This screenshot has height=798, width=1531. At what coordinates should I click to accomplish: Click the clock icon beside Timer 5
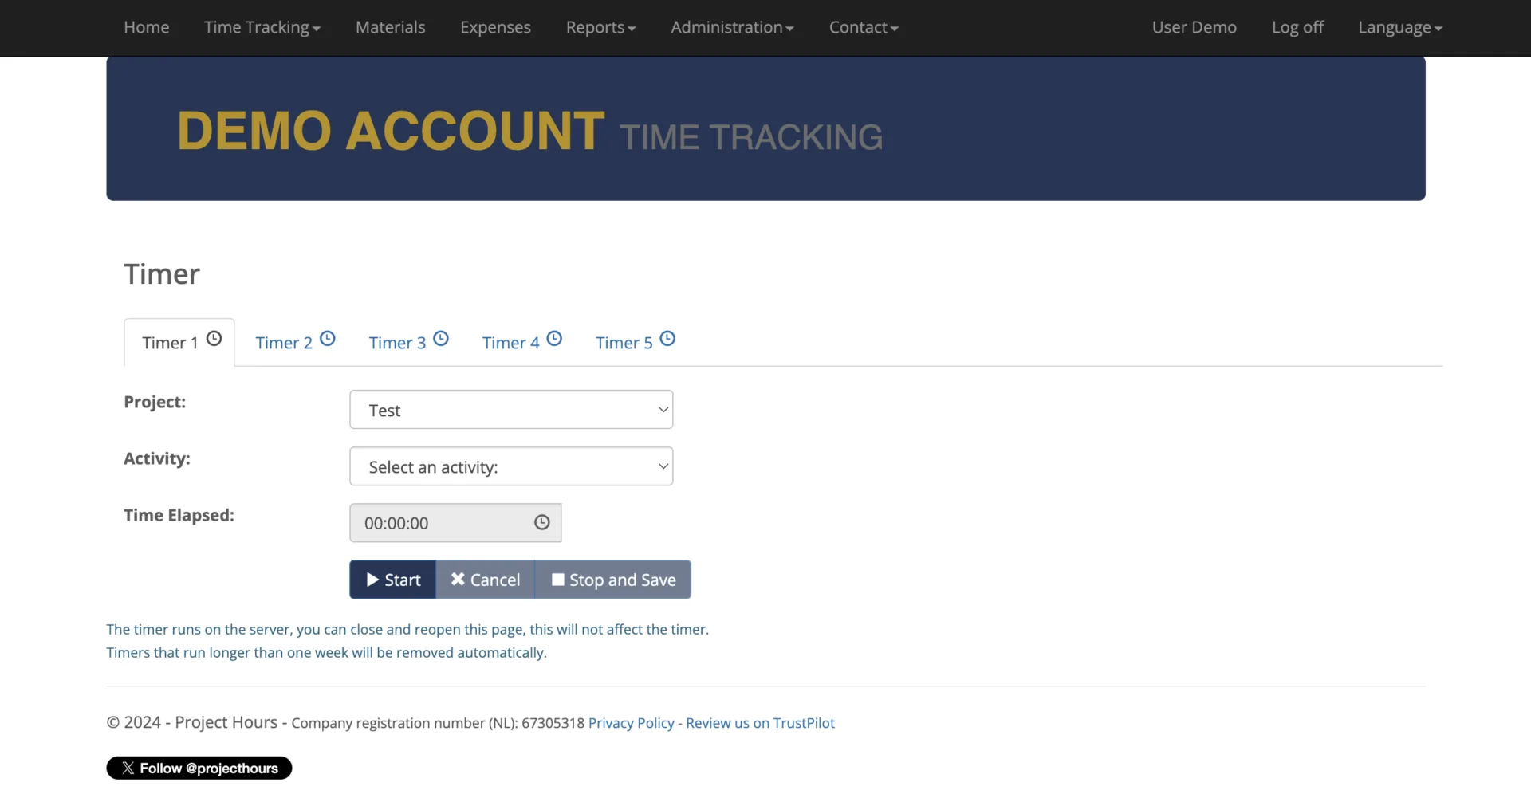pos(667,339)
